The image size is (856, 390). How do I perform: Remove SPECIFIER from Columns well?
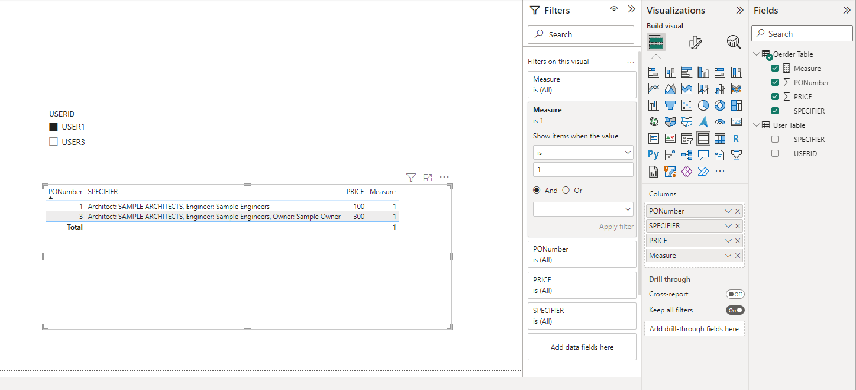[738, 226]
